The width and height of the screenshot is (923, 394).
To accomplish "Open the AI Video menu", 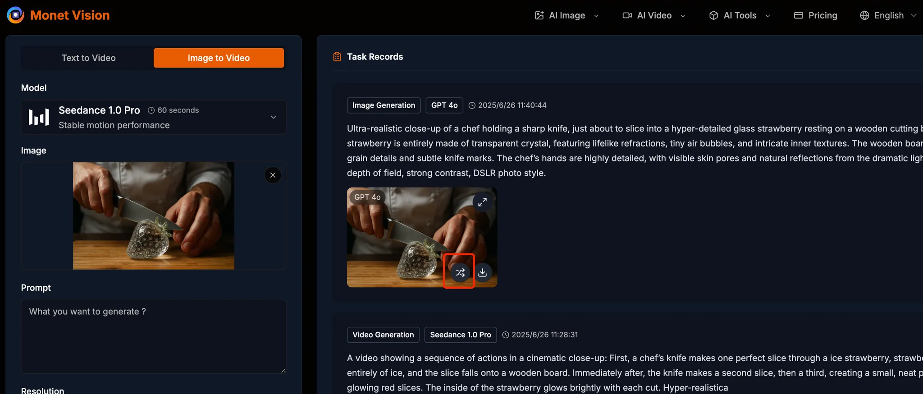I will click(654, 15).
